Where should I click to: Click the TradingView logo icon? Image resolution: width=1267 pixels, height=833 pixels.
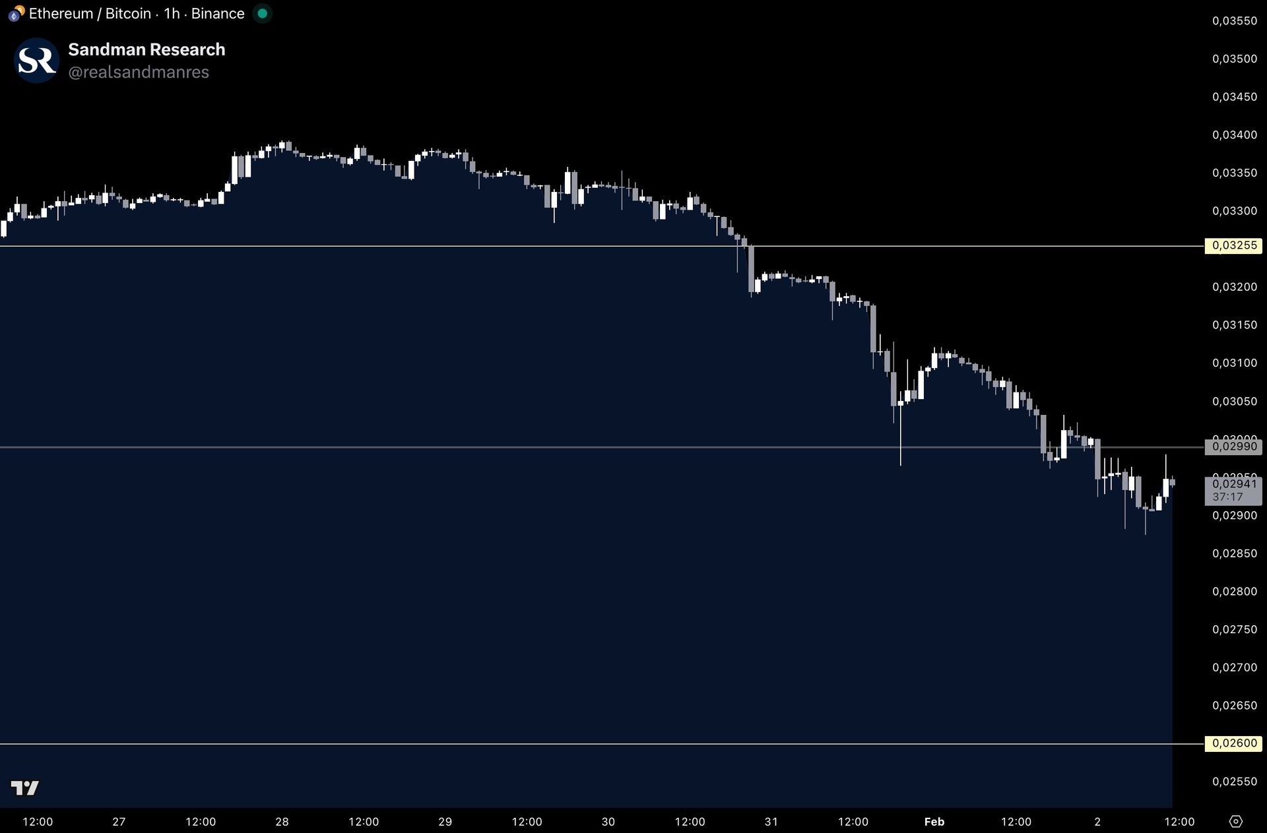[x=25, y=787]
